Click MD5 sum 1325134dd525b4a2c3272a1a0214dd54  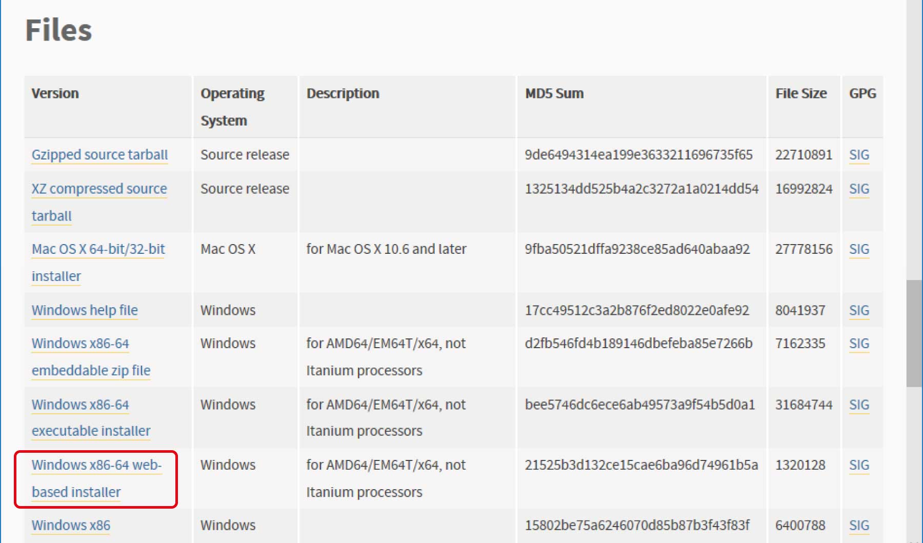pos(641,189)
